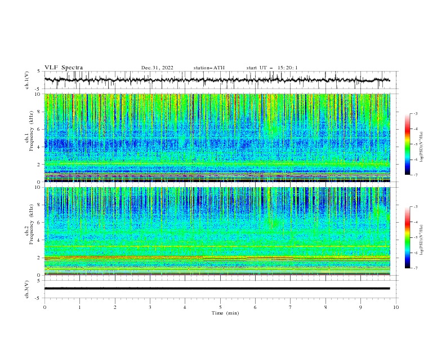Screen dimensions: 446x345
Task: Click inside the ch.1 spectrogram panel
Action: 217,138
